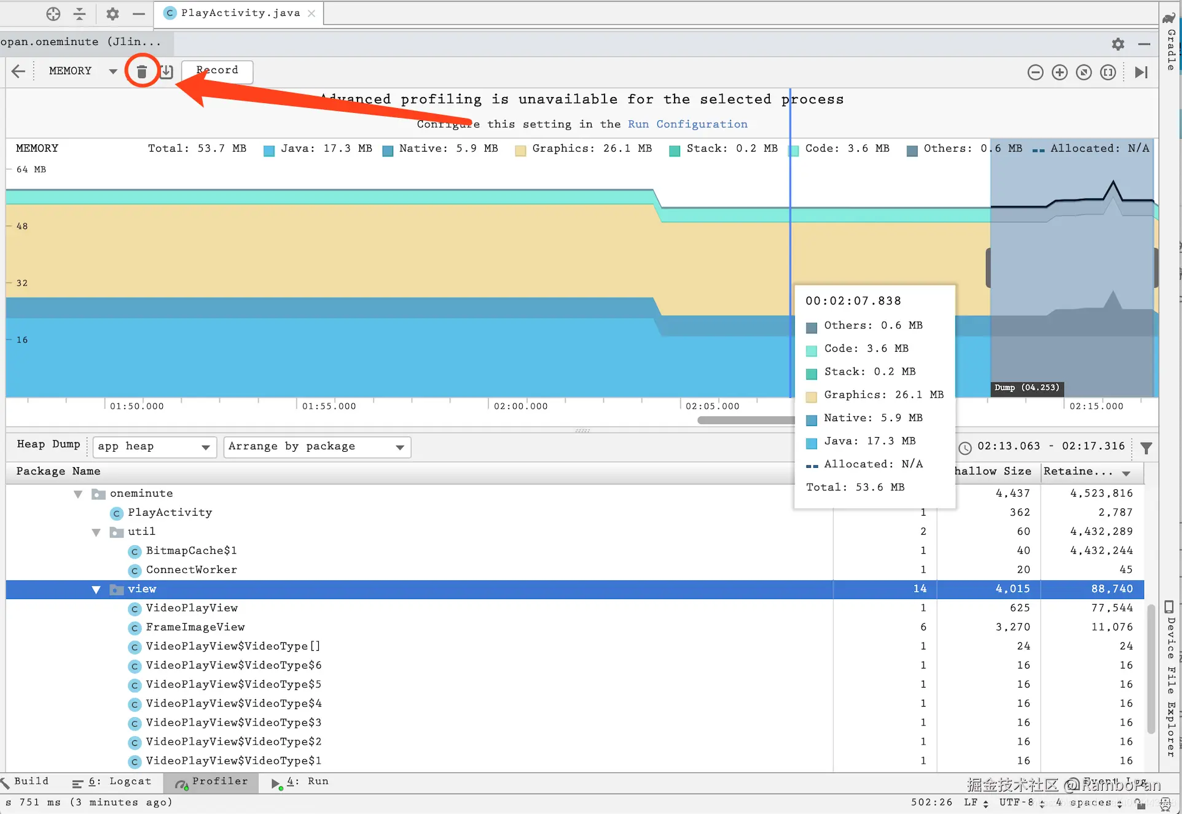The width and height of the screenshot is (1182, 814).
Task: Collapse the view package folder
Action: 96,589
